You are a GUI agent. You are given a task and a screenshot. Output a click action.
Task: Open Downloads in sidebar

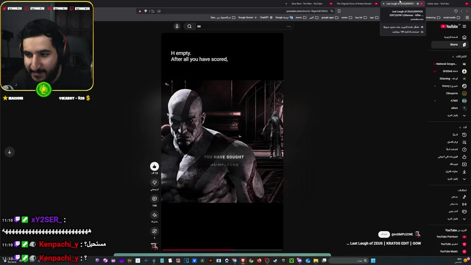click(x=449, y=172)
